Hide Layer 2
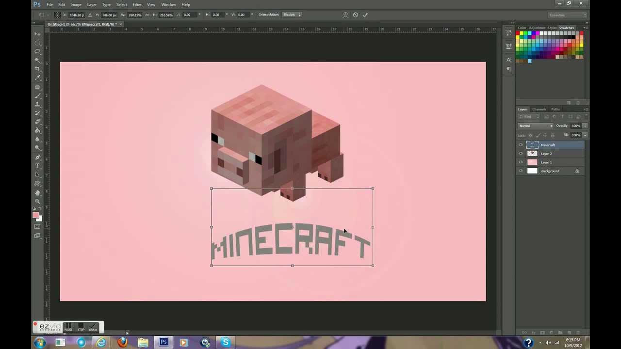Viewport: 621px width, 349px height. coord(521,154)
